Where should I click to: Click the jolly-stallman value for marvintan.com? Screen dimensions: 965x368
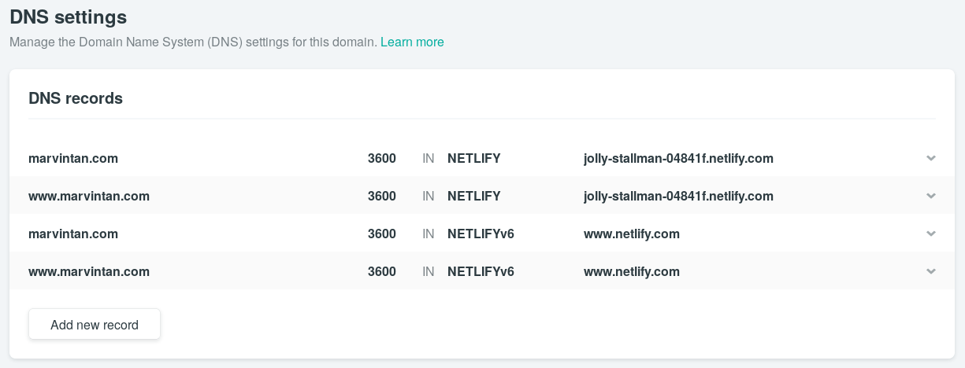[x=678, y=158]
